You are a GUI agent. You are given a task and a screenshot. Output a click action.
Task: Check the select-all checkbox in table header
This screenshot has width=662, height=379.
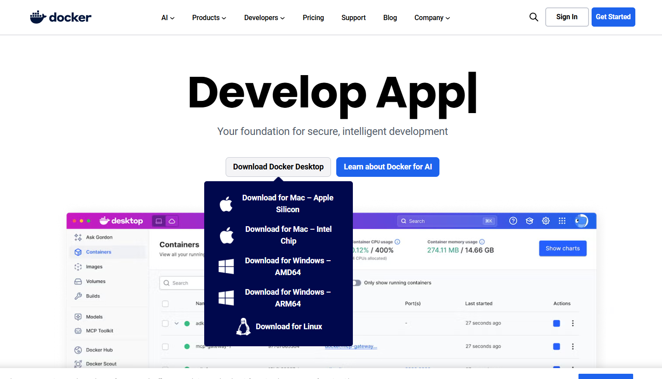[165, 303]
